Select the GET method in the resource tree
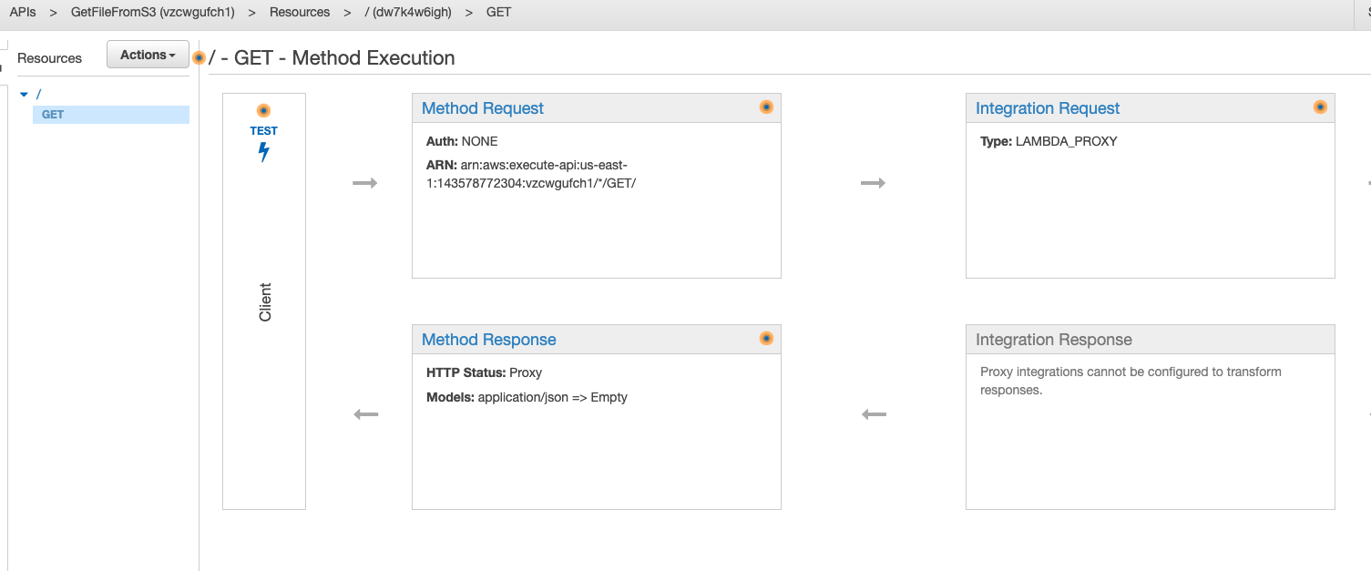The image size is (1371, 571). pyautogui.click(x=53, y=115)
